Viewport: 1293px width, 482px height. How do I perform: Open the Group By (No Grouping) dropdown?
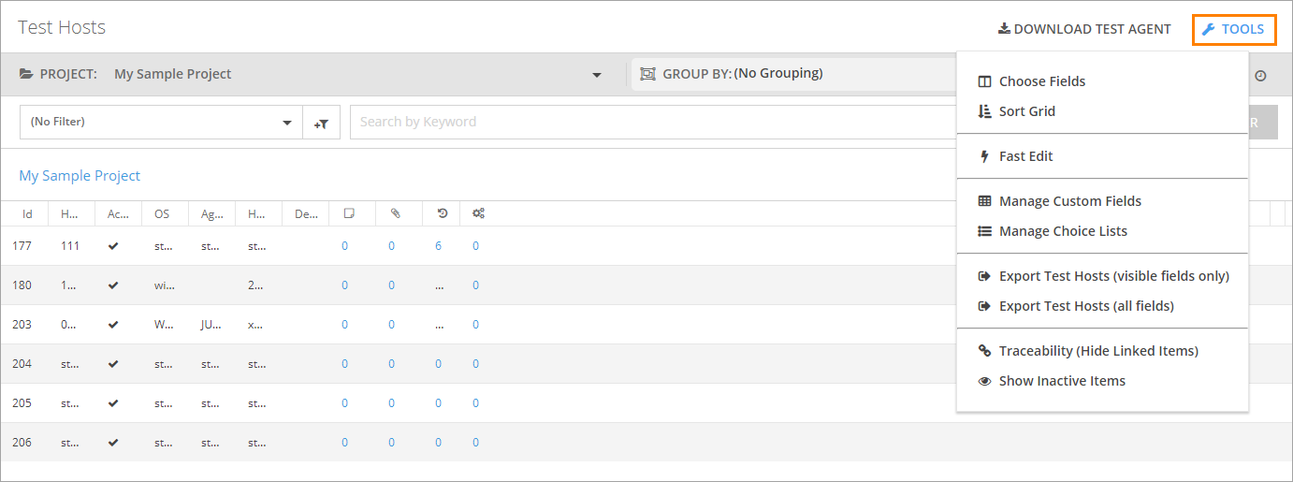(x=795, y=73)
